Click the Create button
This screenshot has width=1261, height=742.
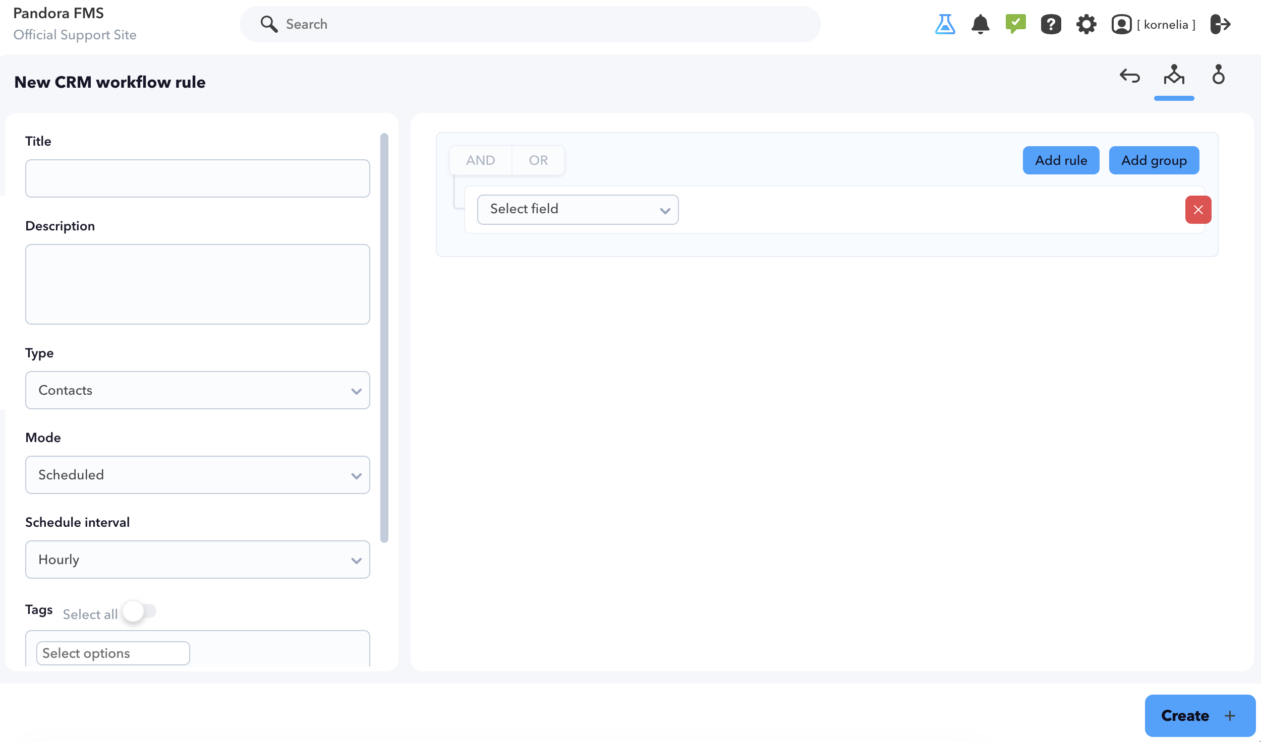click(1200, 716)
